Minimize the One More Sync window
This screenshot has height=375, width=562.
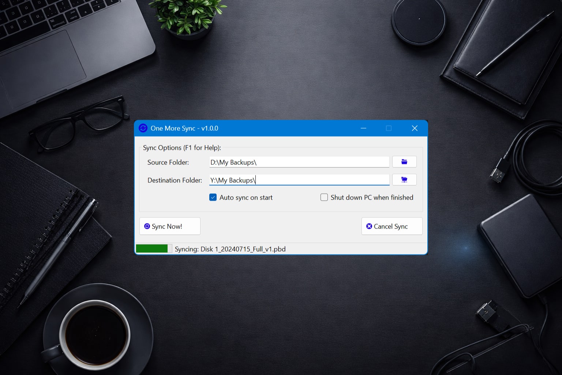(x=363, y=128)
